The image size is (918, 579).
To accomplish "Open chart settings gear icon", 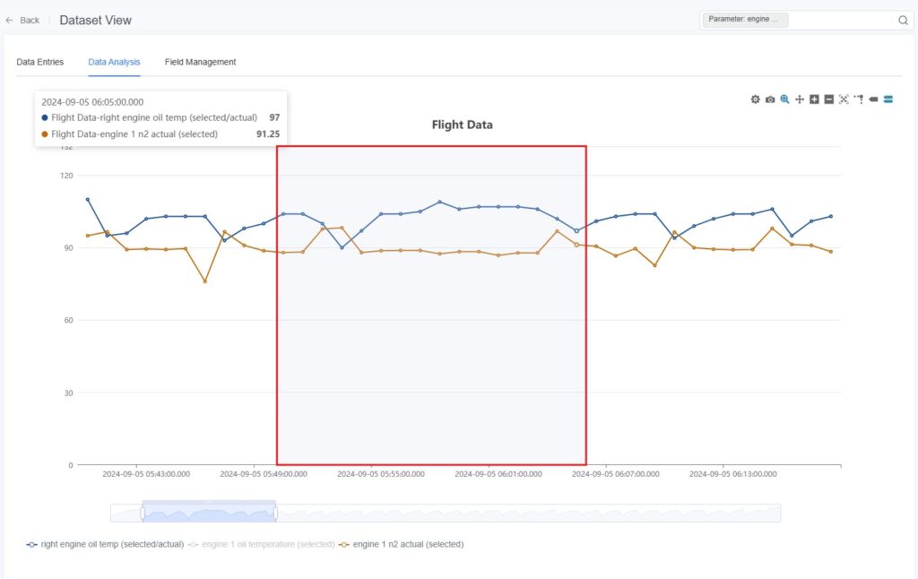I will click(x=755, y=99).
